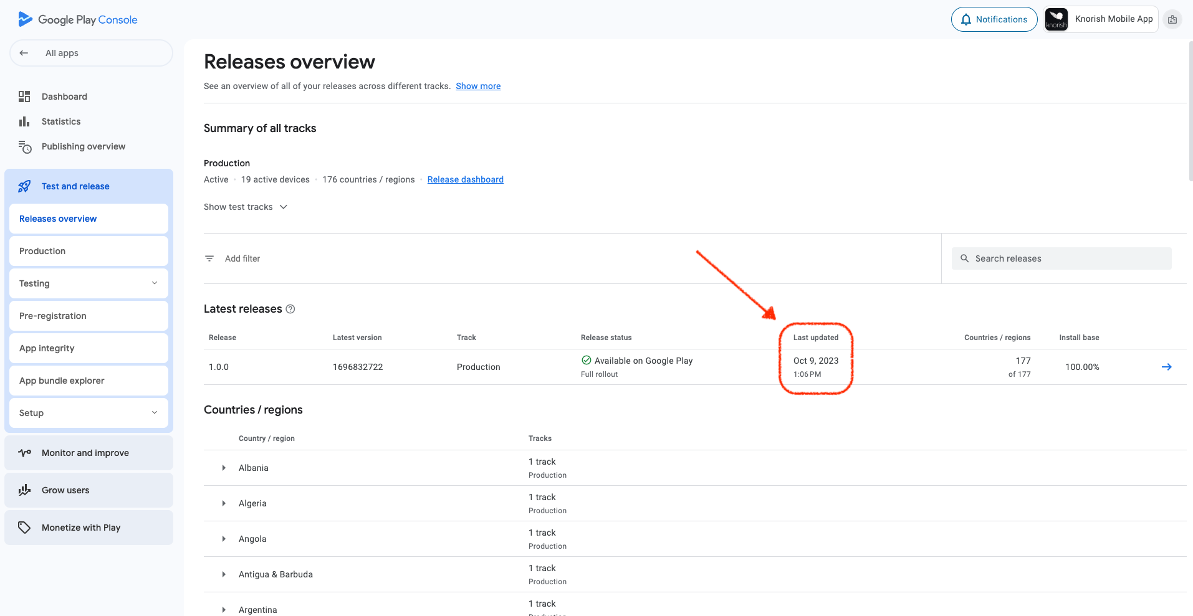This screenshot has height=616, width=1193.
Task: Expand the Angola row
Action: [224, 539]
